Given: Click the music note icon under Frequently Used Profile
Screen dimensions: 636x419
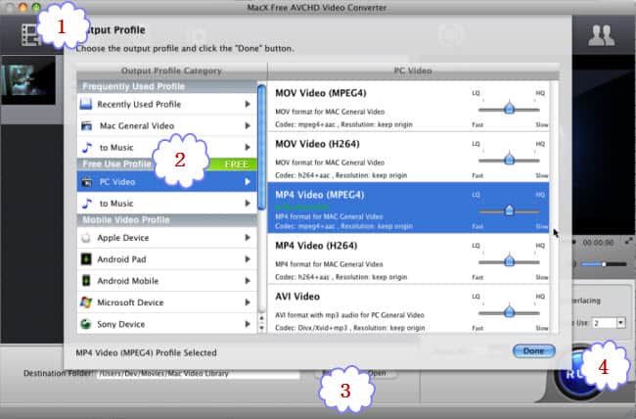Looking at the screenshot, I should (87, 148).
